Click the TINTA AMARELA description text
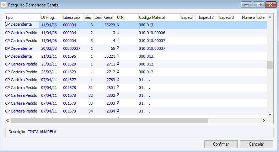The image size is (279, 152). click(x=42, y=132)
